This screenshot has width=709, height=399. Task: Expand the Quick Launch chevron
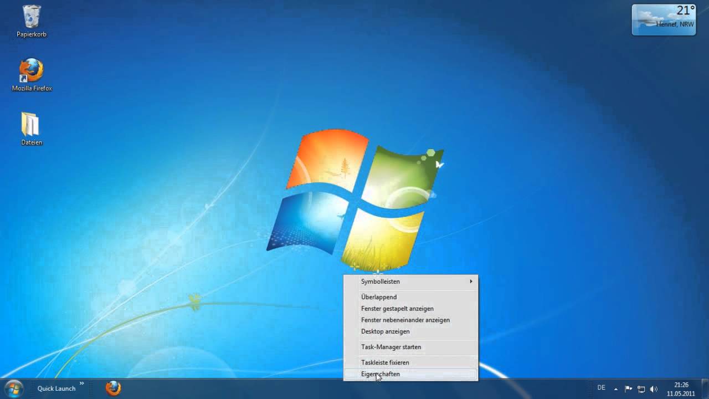(x=81, y=383)
